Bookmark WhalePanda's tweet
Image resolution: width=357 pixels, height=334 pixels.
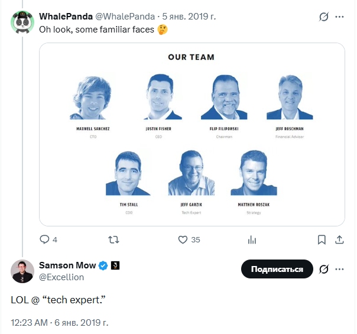click(322, 240)
